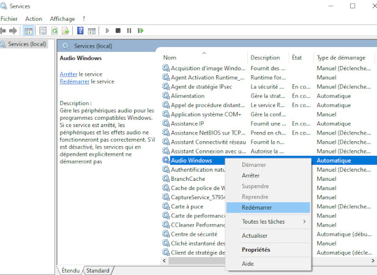
Task: Open the Fichier menu
Action: point(9,19)
